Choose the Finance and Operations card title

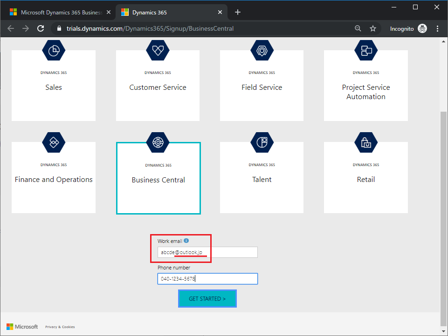pyautogui.click(x=54, y=180)
